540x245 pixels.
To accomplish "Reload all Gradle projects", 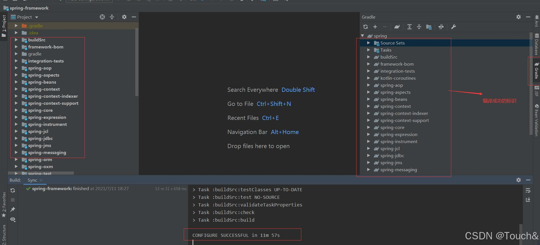I will click(366, 27).
